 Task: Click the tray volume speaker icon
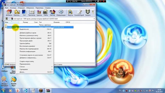coord(147,91)
